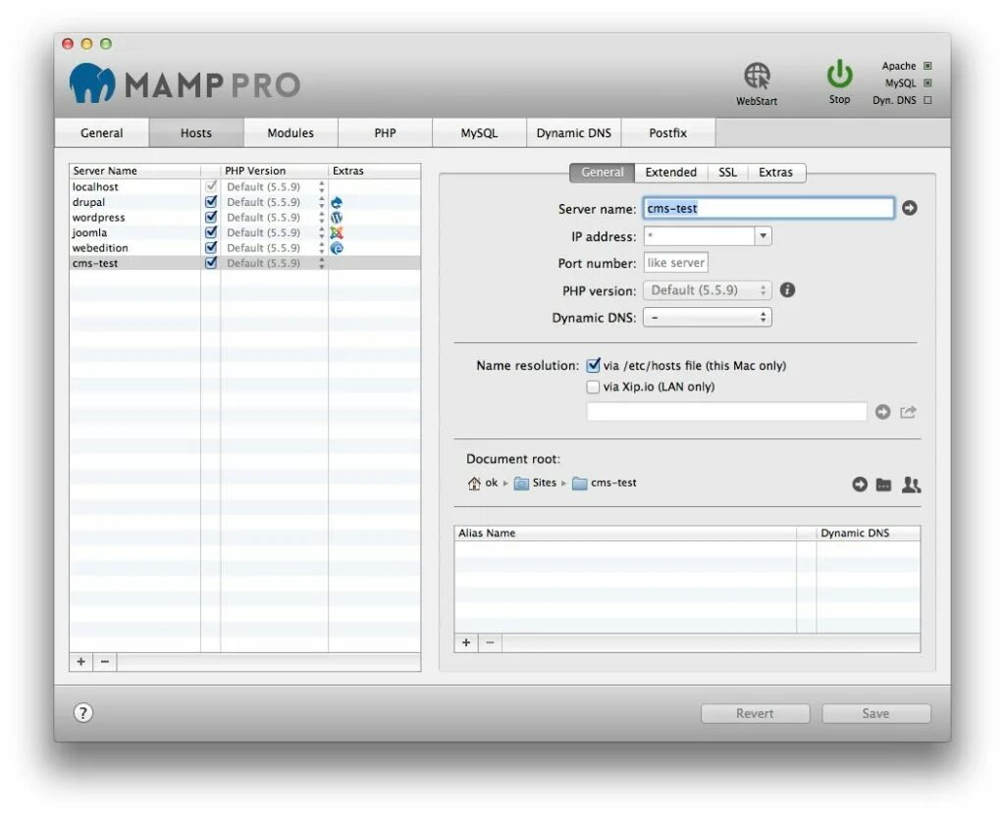Change joomla PHP version stepper

pos(322,233)
